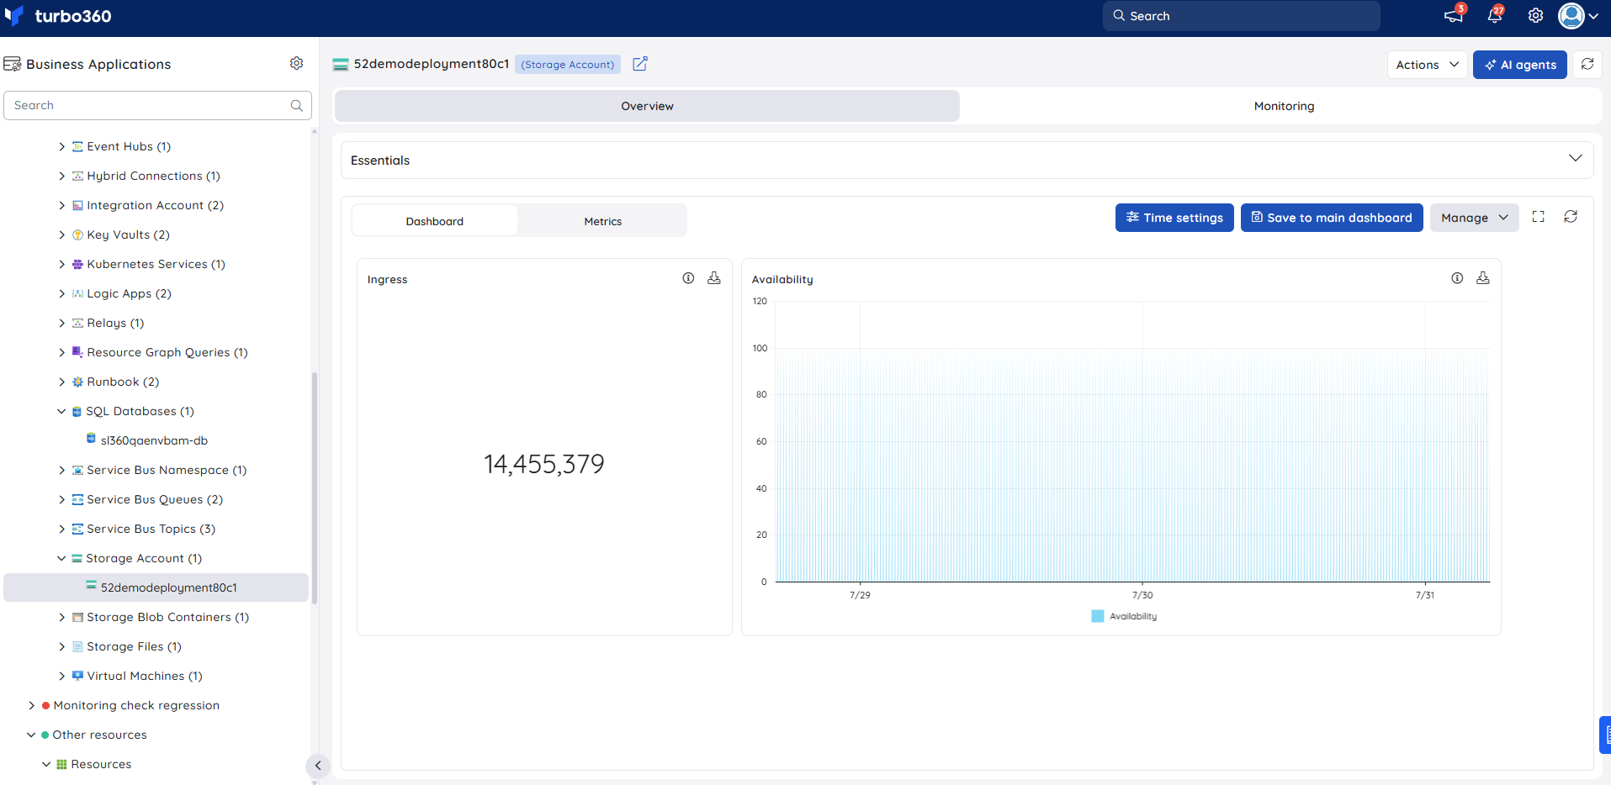The width and height of the screenshot is (1611, 785).
Task: Open Time settings
Action: (x=1174, y=218)
